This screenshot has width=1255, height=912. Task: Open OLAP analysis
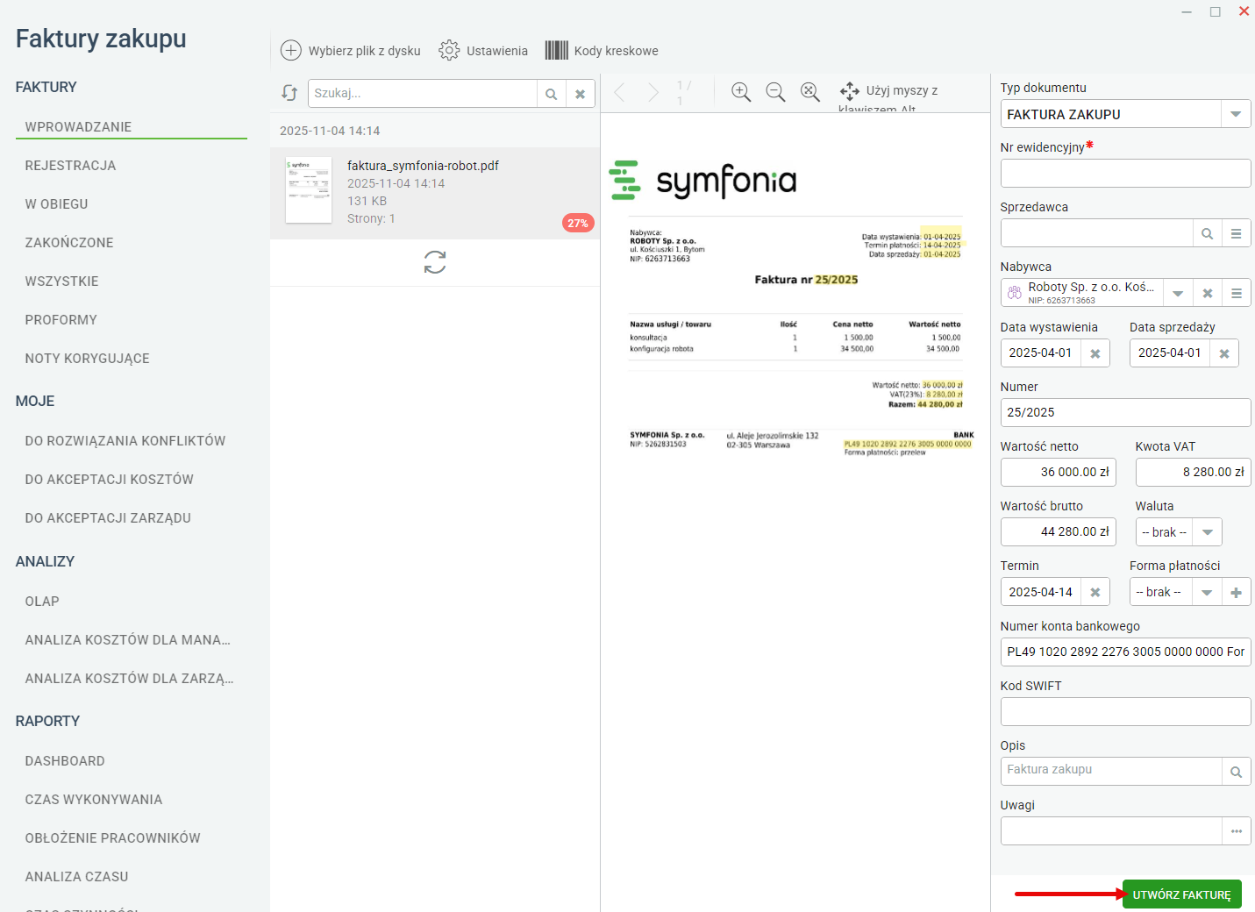coord(42,602)
